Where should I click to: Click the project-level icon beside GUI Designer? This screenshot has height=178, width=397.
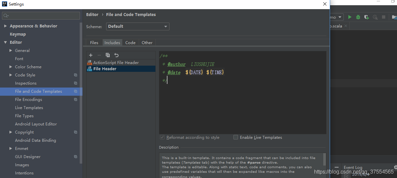76,157
